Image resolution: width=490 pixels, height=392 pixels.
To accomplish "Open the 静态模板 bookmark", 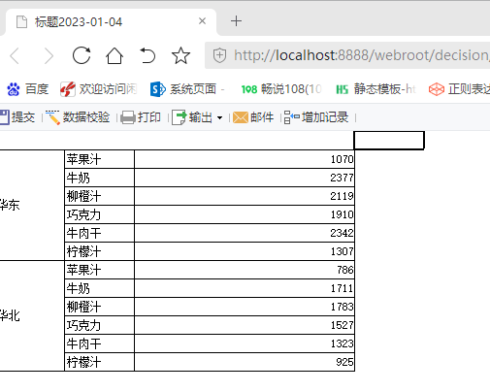I will tap(376, 89).
